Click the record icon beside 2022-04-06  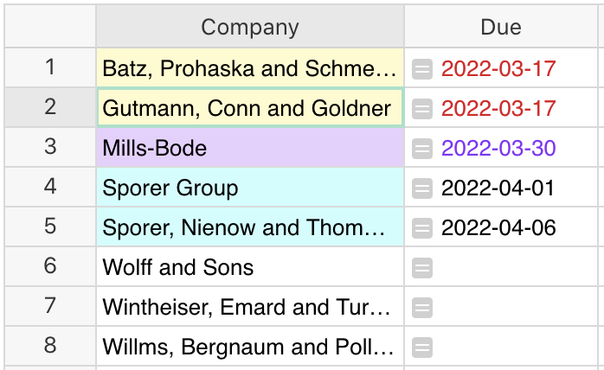coord(422,227)
